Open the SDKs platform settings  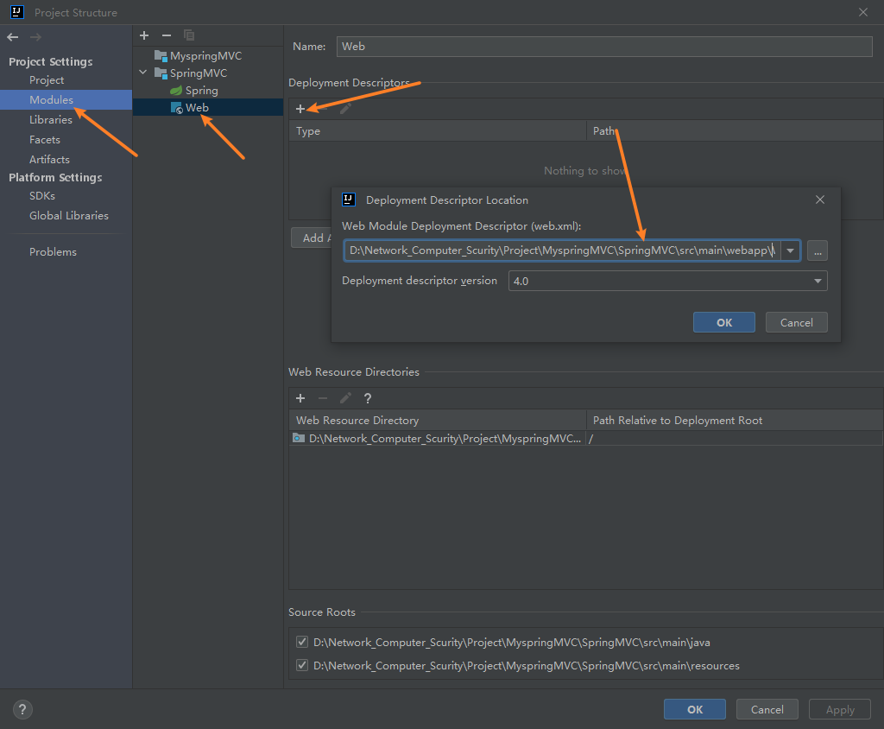click(x=42, y=196)
